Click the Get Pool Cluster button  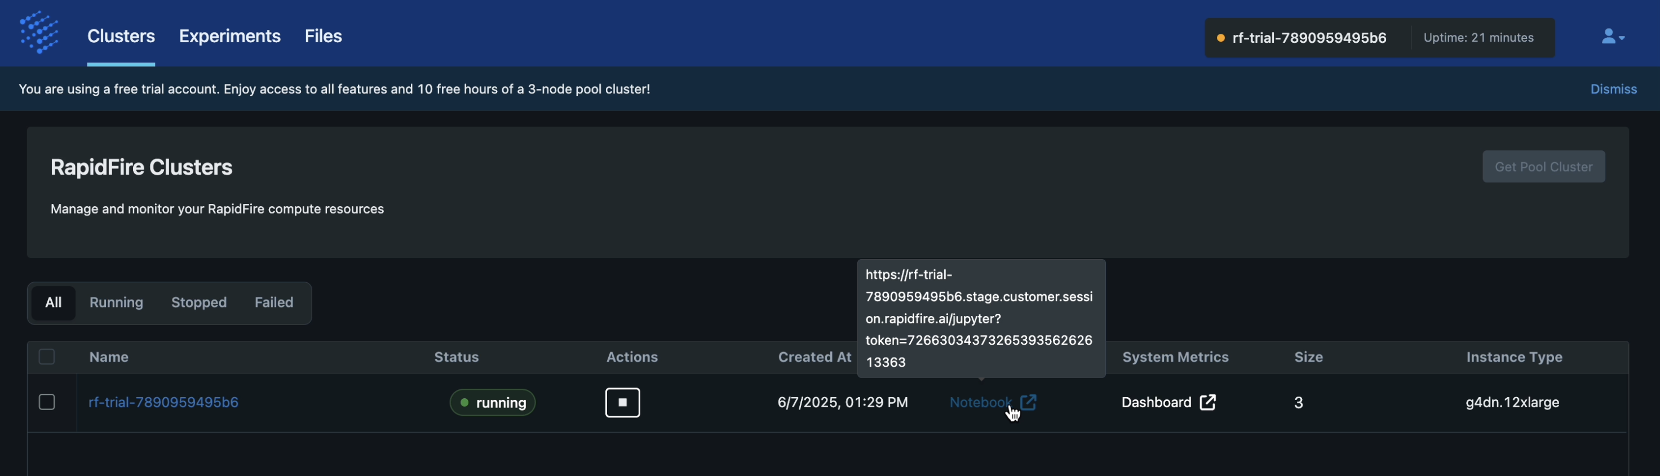[x=1543, y=167]
